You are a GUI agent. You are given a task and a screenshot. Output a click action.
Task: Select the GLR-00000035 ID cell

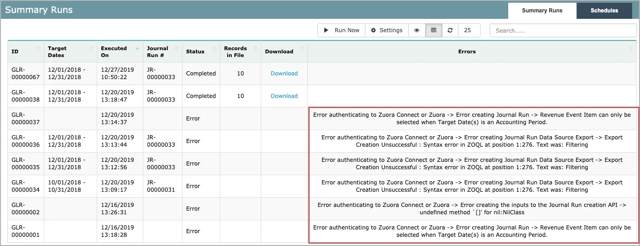pos(26,164)
